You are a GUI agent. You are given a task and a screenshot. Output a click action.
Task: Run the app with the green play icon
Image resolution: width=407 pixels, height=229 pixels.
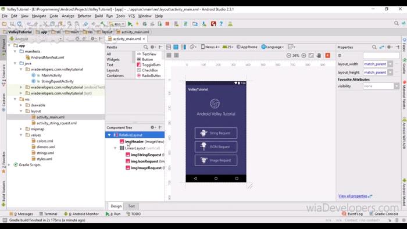click(130, 24)
